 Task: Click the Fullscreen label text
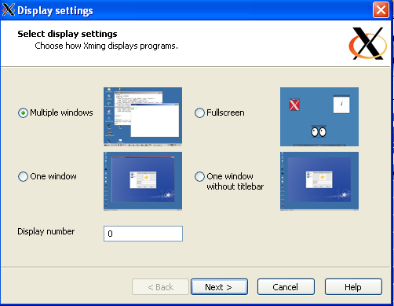pyautogui.click(x=225, y=112)
